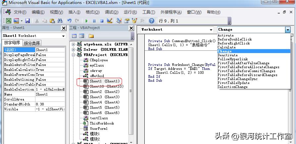Close the 工程 - VBAProject panel

tap(131, 28)
